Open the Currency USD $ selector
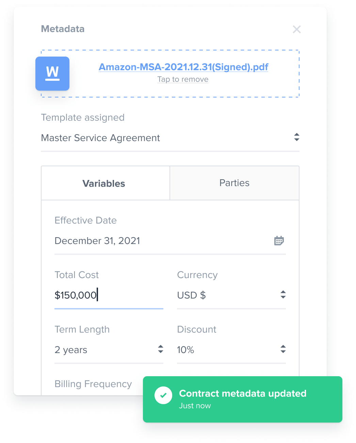Viewport: 356px width, 443px height. point(231,295)
